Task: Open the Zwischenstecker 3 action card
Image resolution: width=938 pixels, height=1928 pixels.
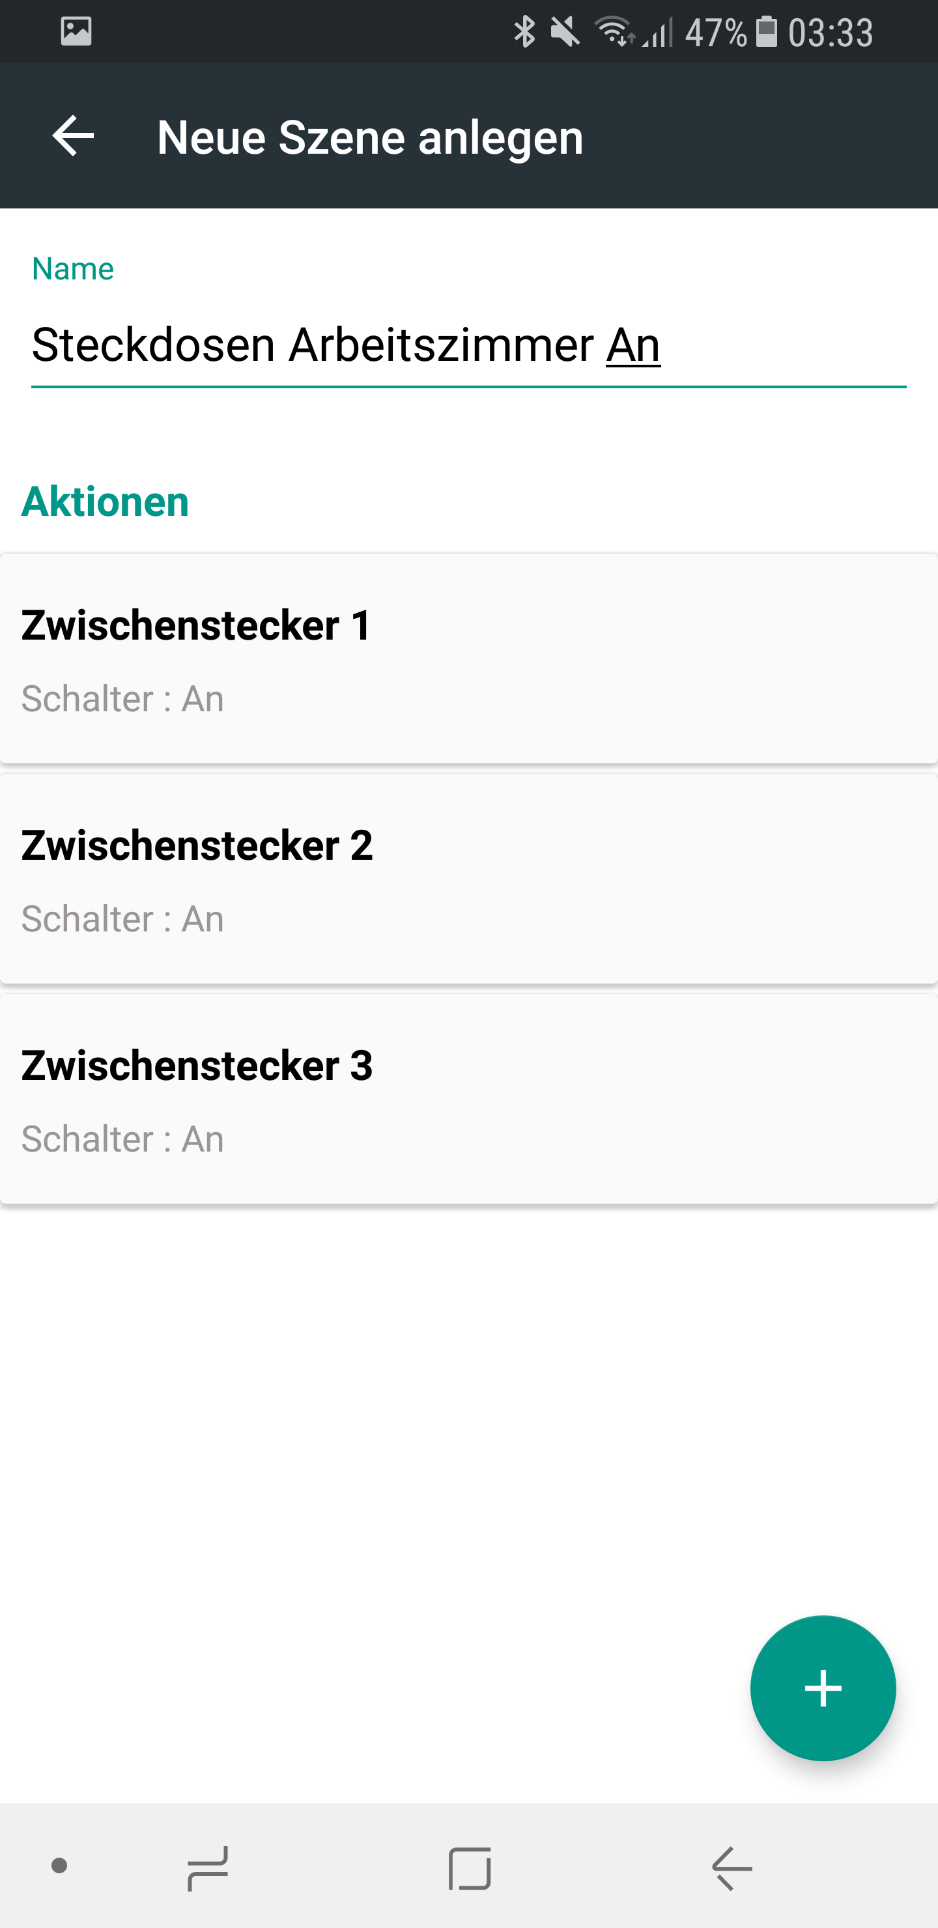Action: click(x=468, y=1099)
